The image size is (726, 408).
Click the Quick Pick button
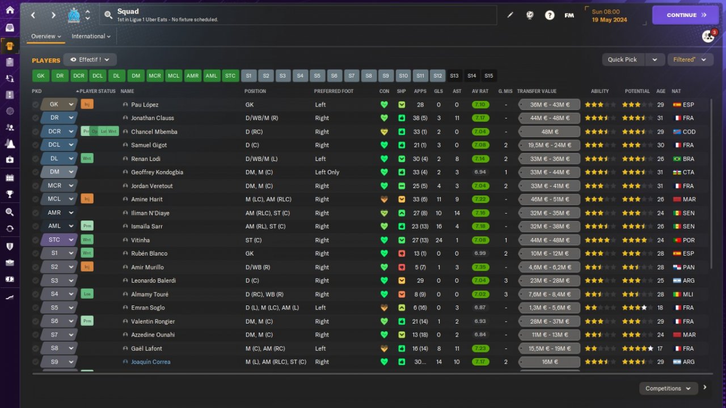click(x=622, y=59)
